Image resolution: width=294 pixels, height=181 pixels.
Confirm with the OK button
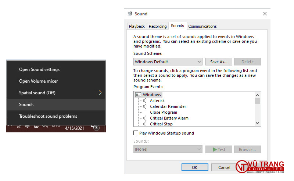click(x=195, y=167)
